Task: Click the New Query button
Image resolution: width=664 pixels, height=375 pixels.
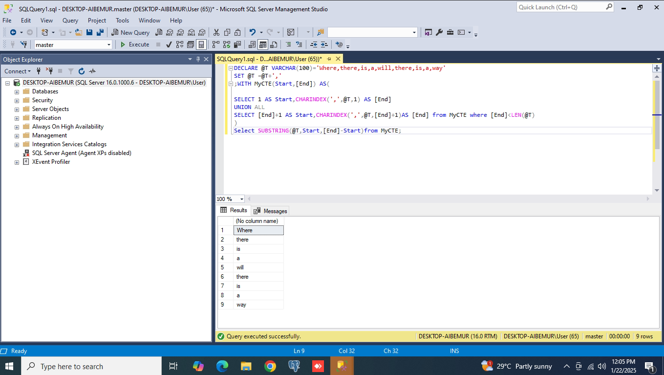Action: coord(130,32)
